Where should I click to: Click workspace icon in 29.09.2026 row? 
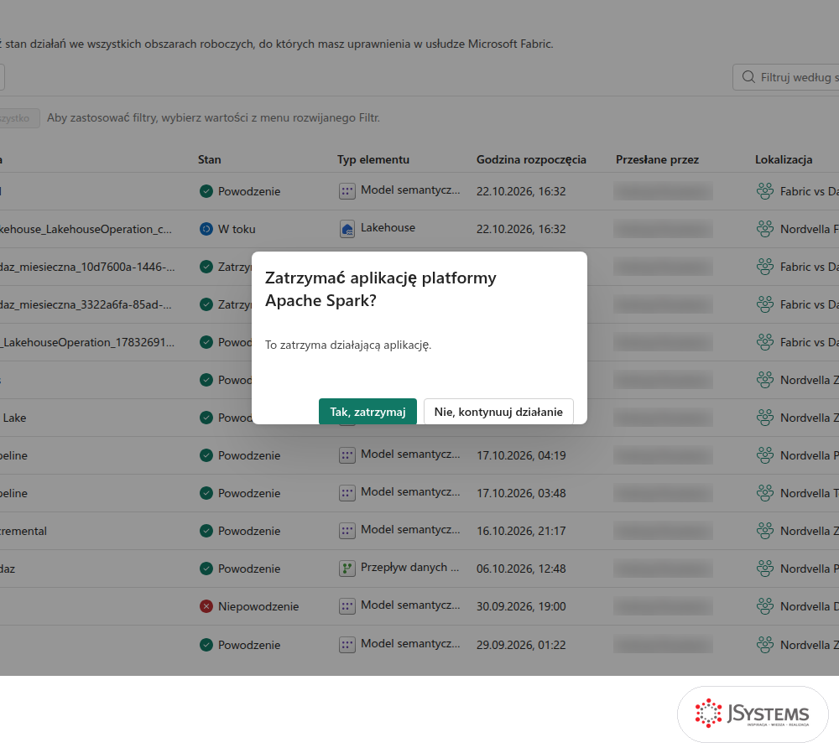pos(765,645)
